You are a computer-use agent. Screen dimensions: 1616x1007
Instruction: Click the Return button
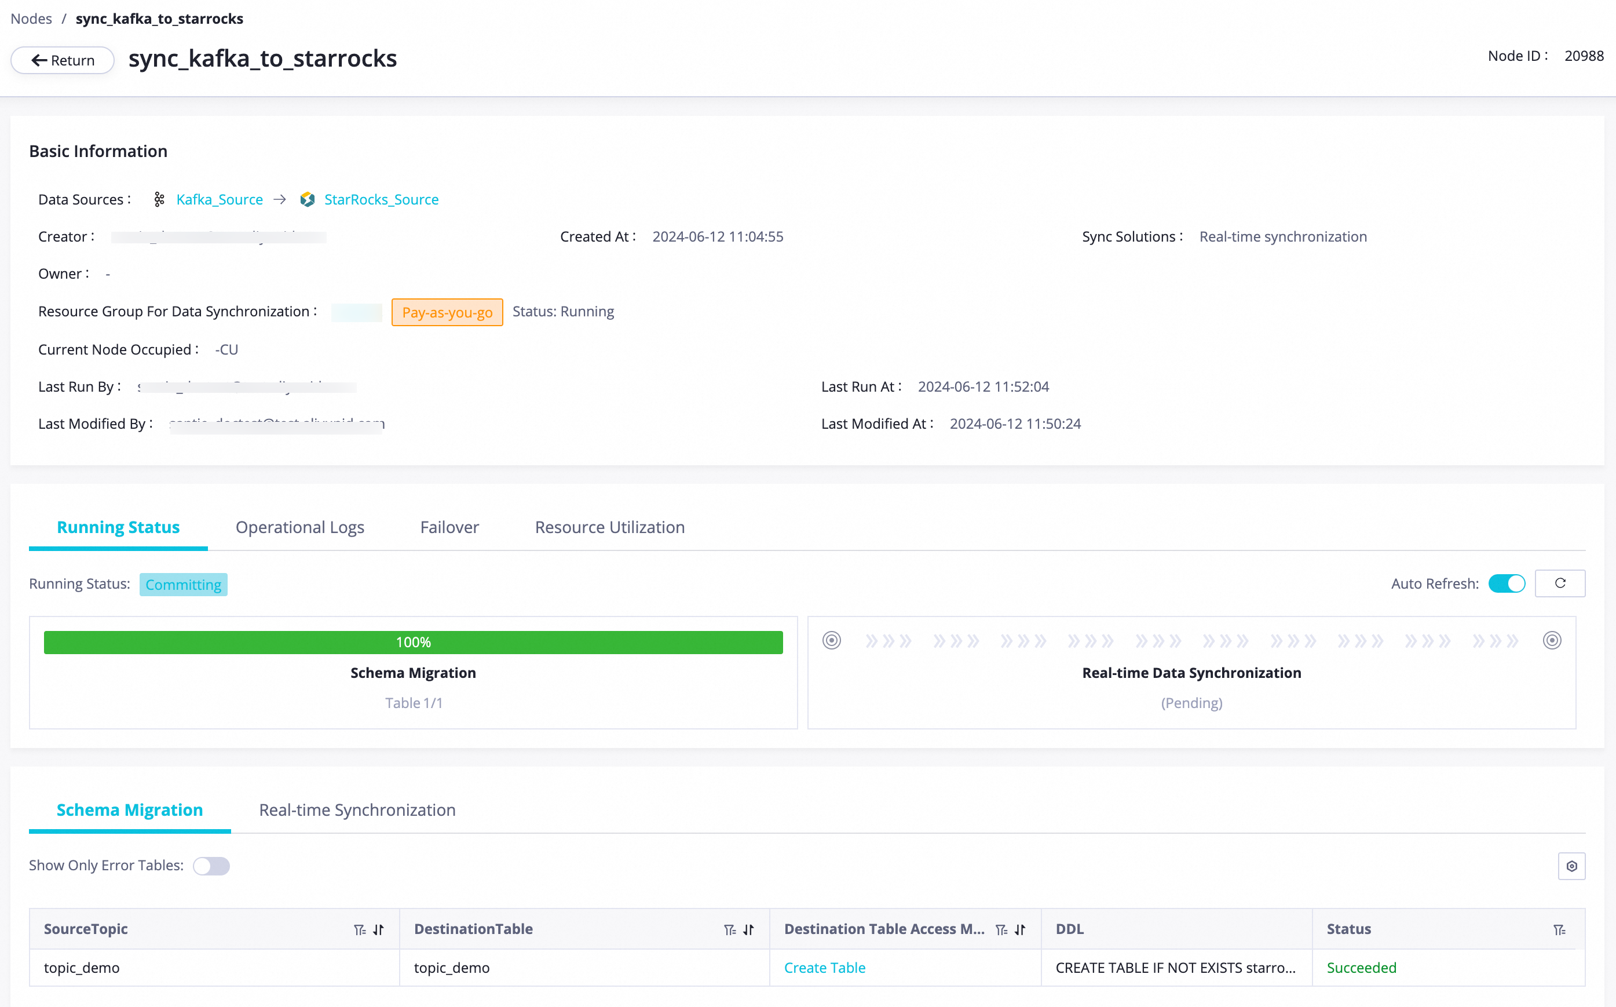[63, 60]
